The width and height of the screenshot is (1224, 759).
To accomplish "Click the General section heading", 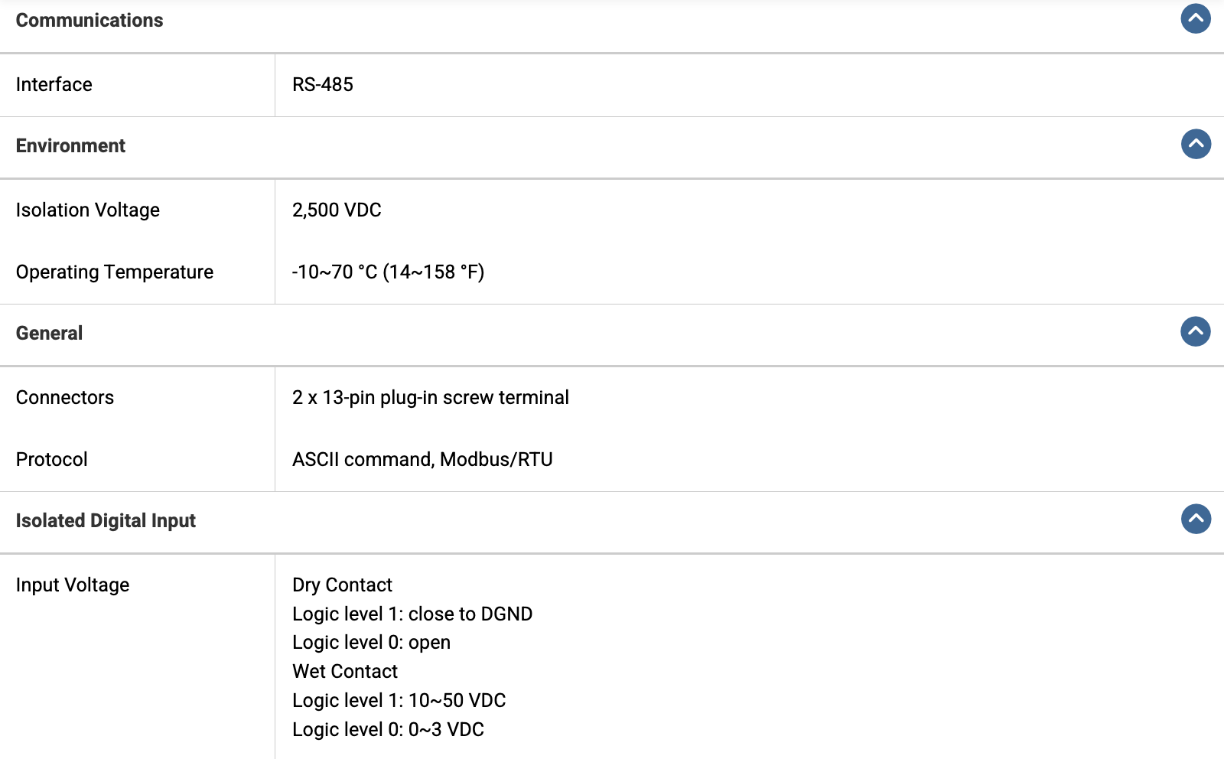I will point(49,334).
